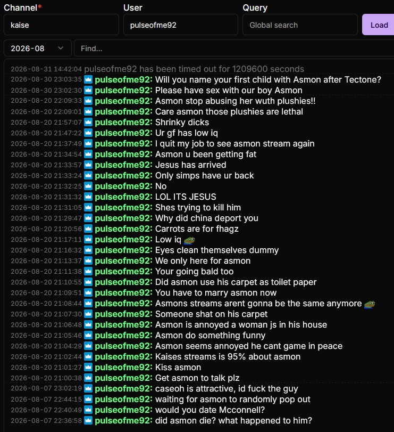Focus the Channel field containing 'kaise'
This screenshot has width=394, height=432.
[61, 25]
